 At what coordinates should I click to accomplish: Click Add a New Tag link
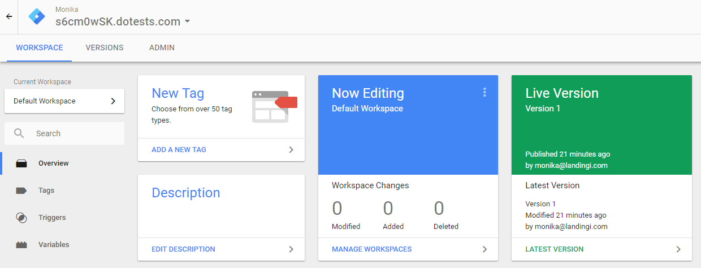[179, 150]
